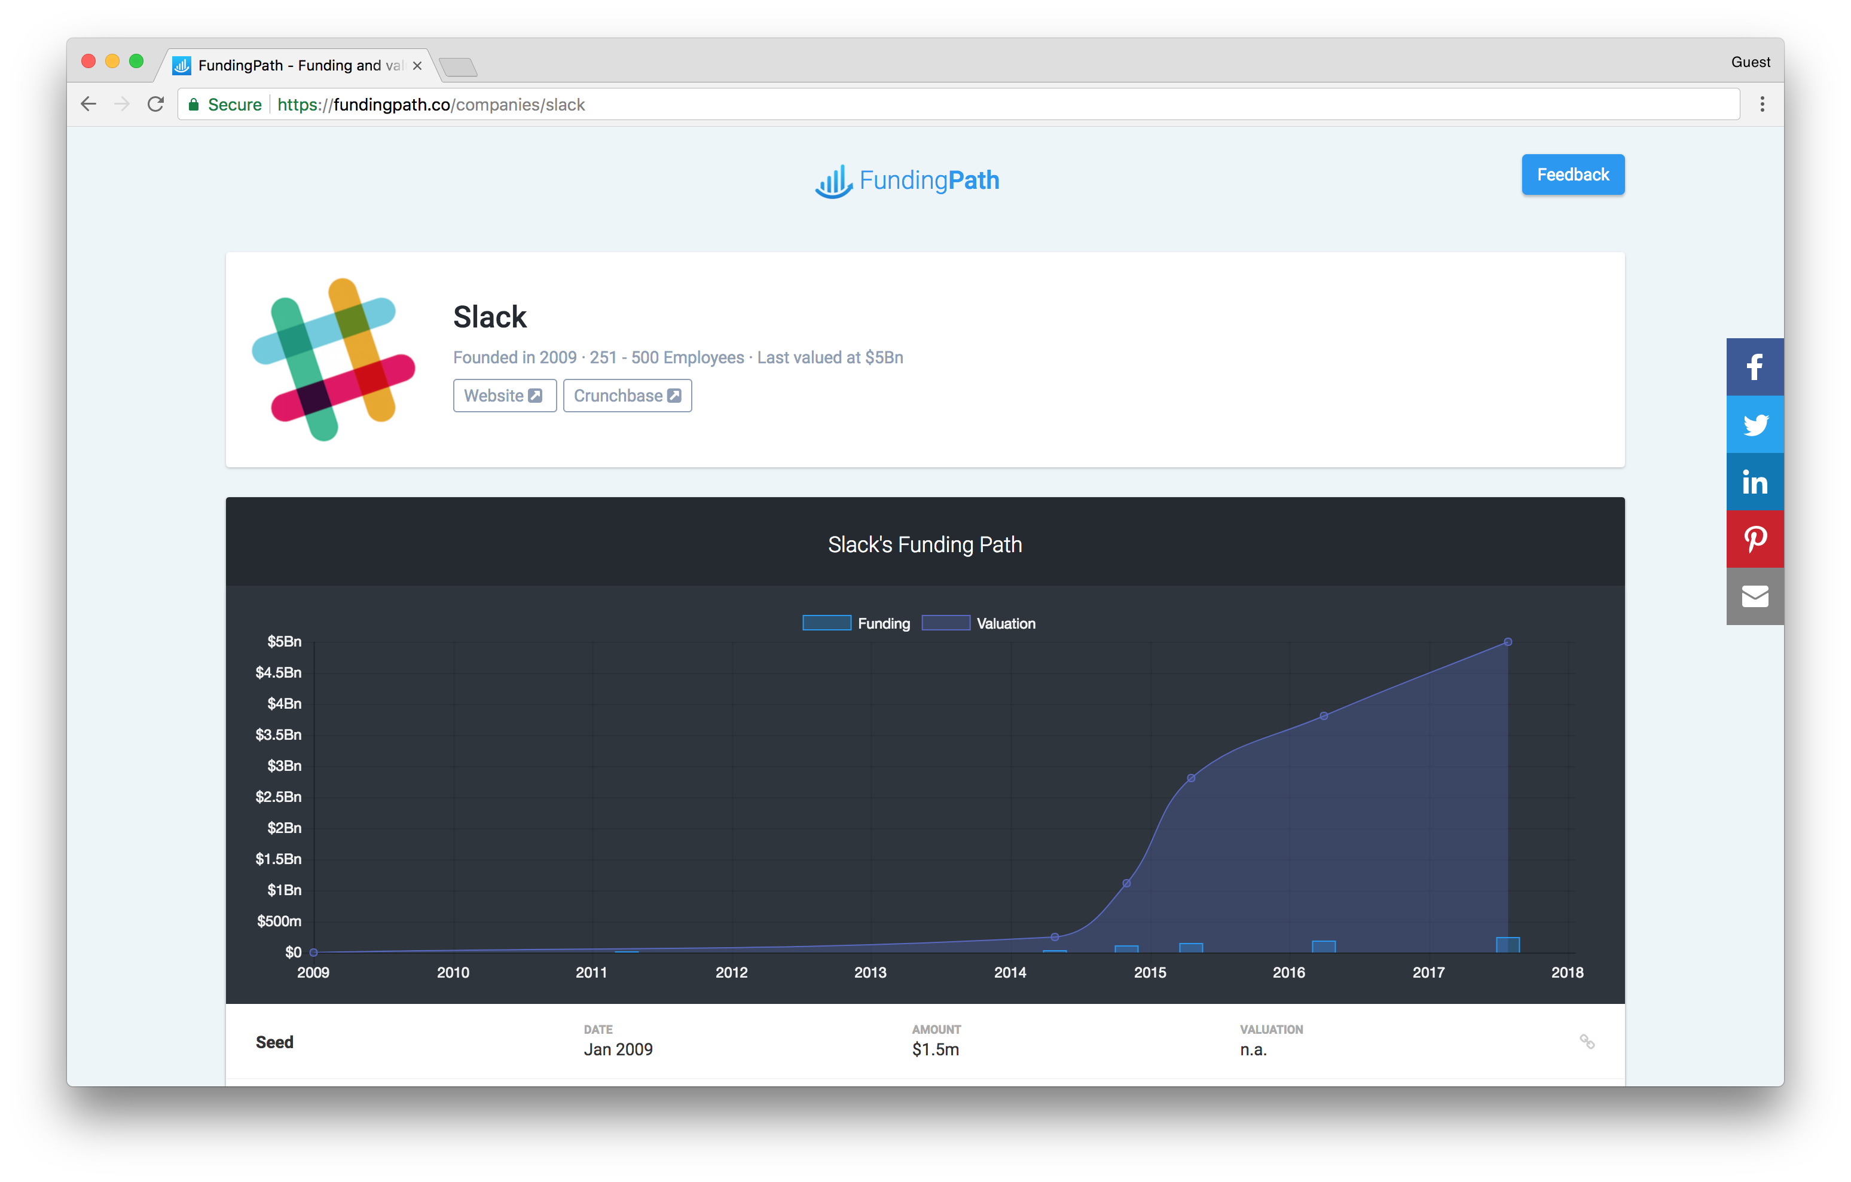The image size is (1851, 1182).
Task: Click the FundingPath logo
Action: pos(907,180)
